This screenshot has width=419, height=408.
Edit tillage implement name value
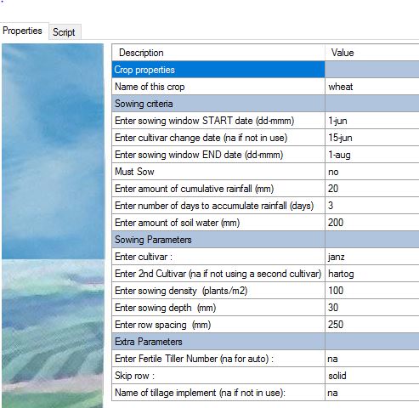[372, 393]
